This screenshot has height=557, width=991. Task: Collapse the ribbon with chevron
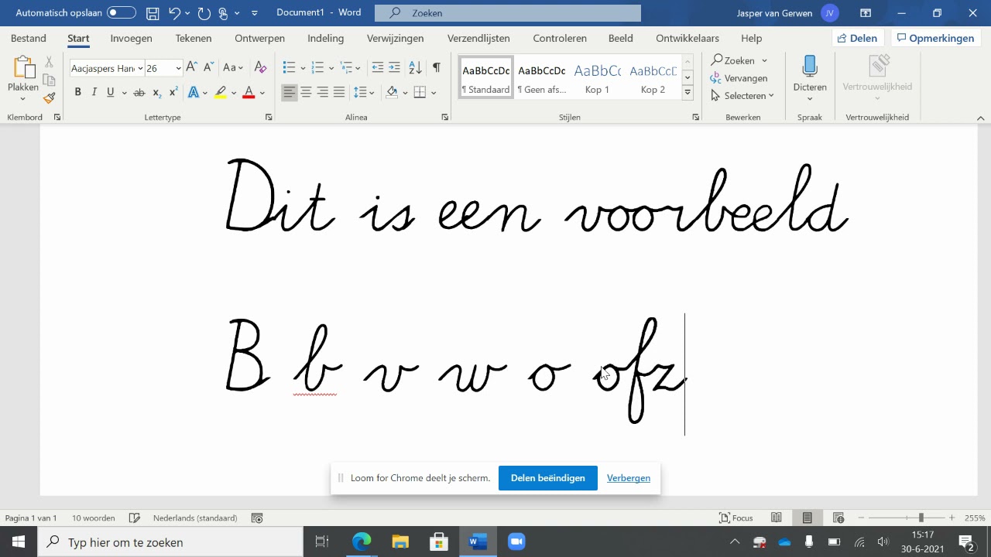point(980,118)
